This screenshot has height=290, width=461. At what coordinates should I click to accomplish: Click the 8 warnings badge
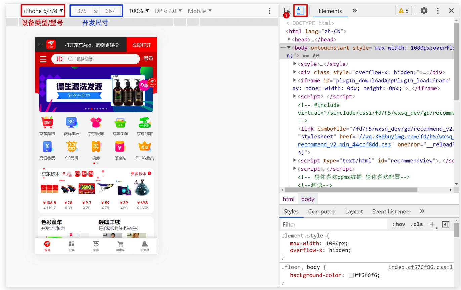click(x=404, y=11)
